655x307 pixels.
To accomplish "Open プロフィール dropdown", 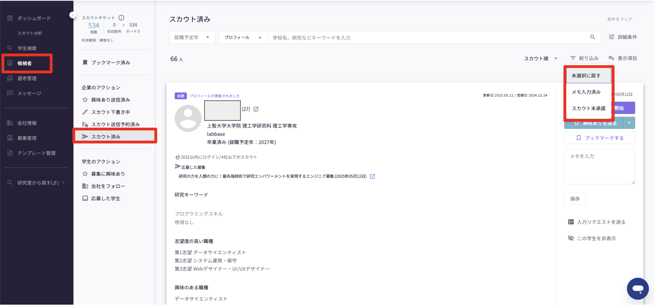I will pos(243,37).
